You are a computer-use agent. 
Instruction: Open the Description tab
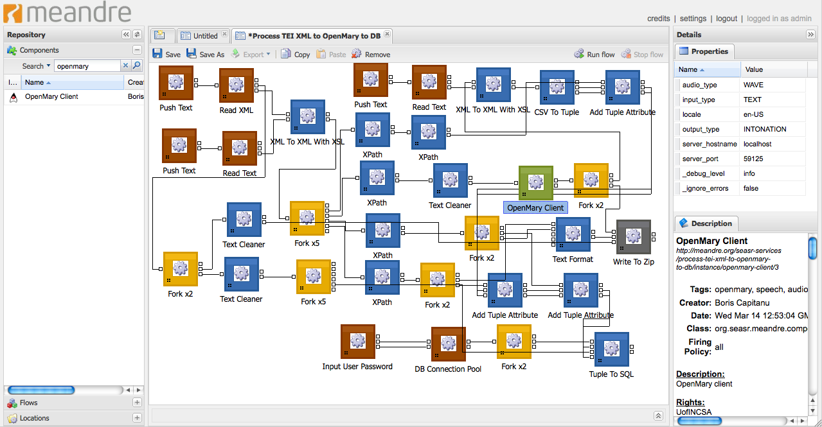click(x=706, y=223)
